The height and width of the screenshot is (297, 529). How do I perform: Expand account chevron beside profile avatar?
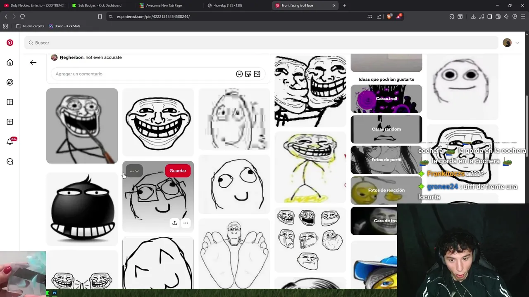tap(517, 43)
